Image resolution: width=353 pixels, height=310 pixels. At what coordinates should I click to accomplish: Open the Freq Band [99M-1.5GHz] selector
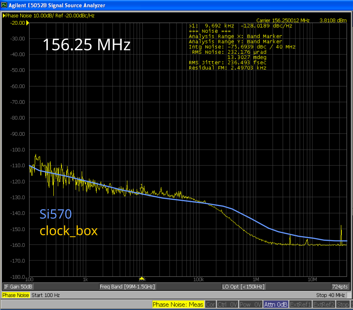coord(127,287)
